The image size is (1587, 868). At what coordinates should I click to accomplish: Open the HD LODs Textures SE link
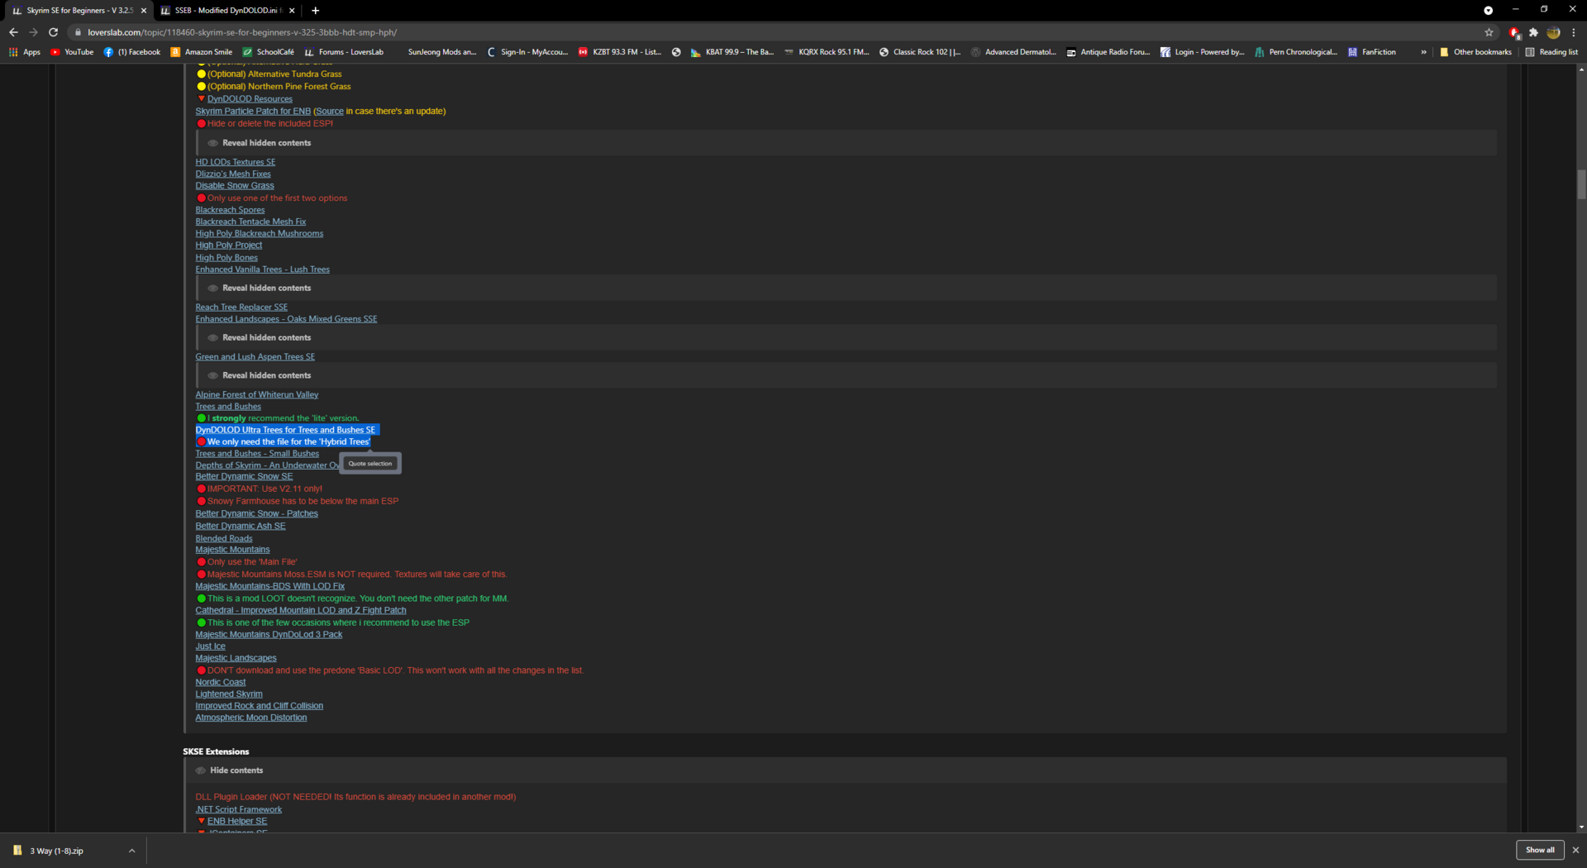tap(236, 163)
